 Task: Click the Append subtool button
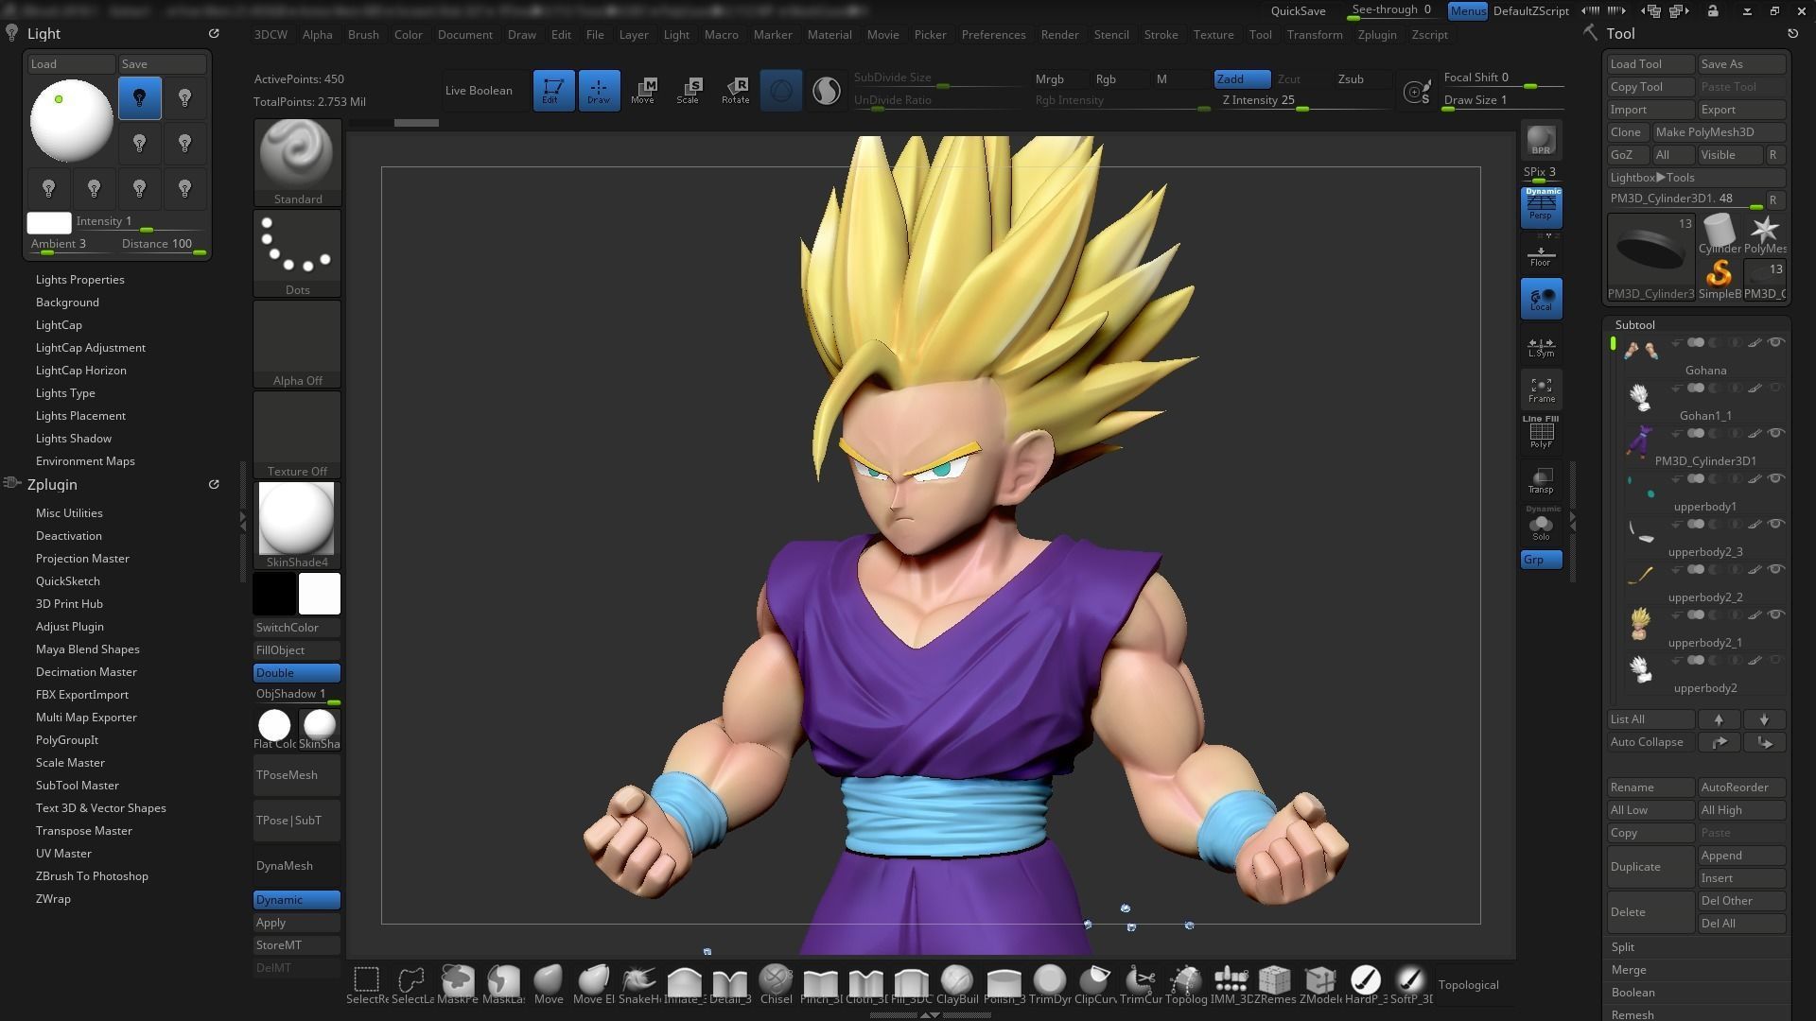[x=1741, y=856]
